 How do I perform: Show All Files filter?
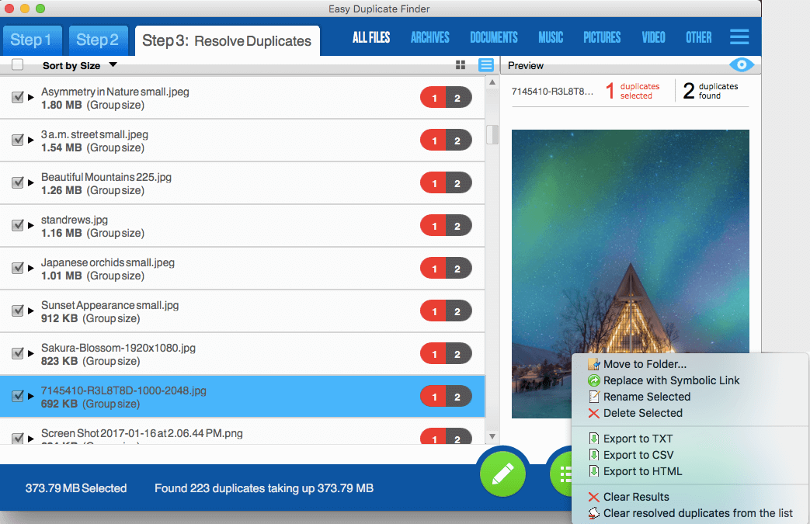371,37
